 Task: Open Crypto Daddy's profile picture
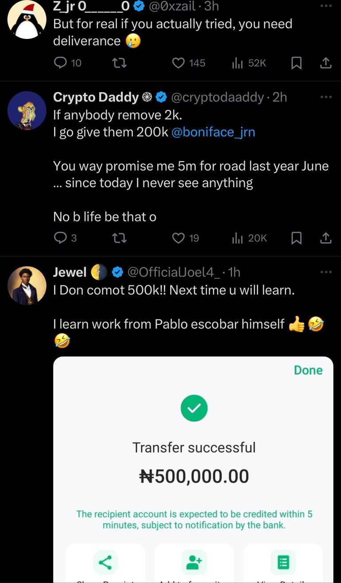[x=27, y=111]
